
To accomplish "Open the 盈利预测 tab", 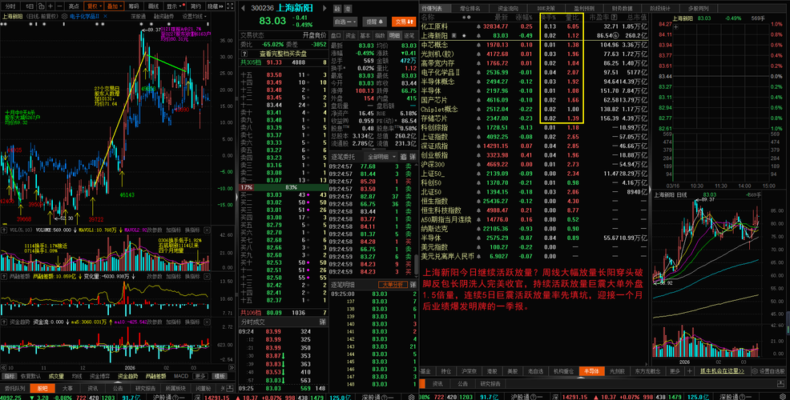I will (x=584, y=9).
